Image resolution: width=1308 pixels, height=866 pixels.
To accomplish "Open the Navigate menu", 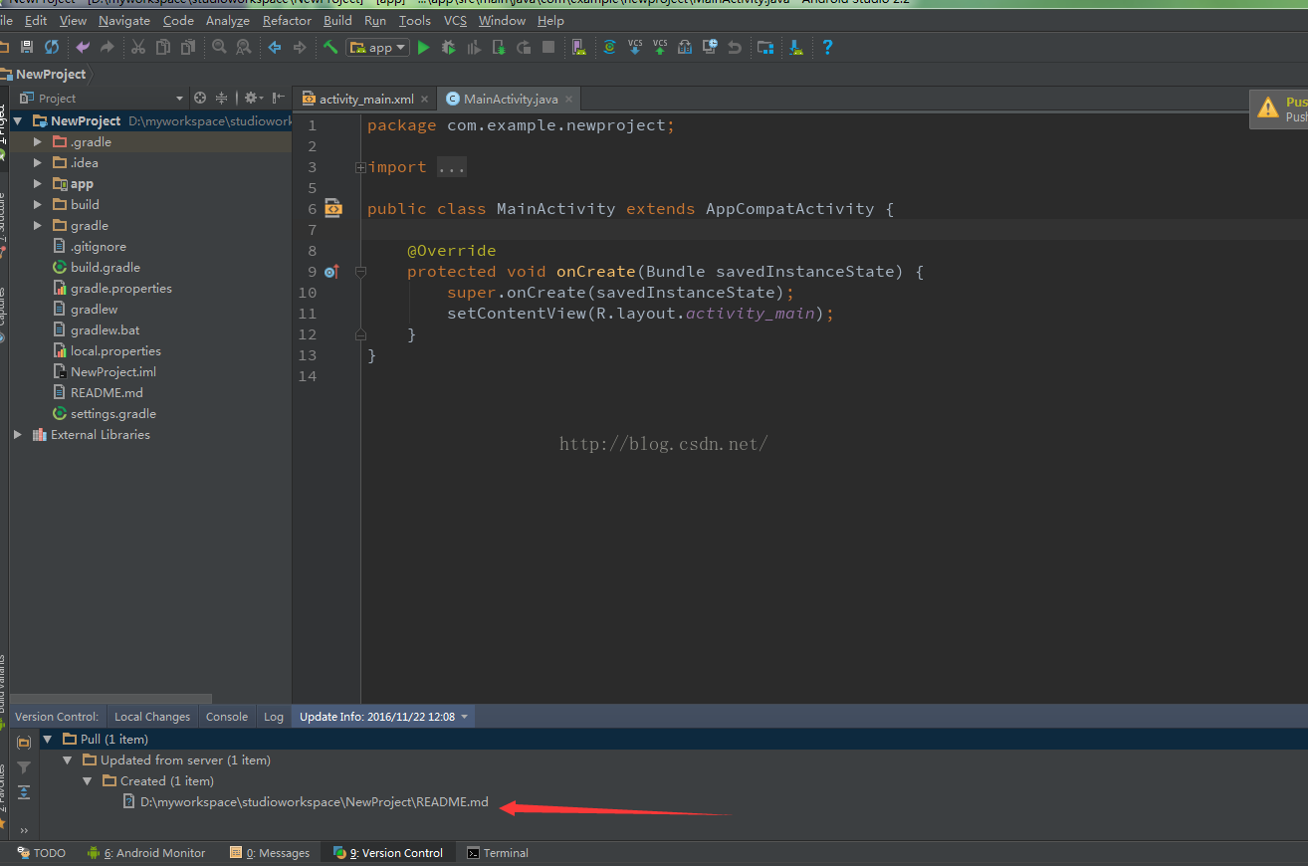I will (x=124, y=20).
